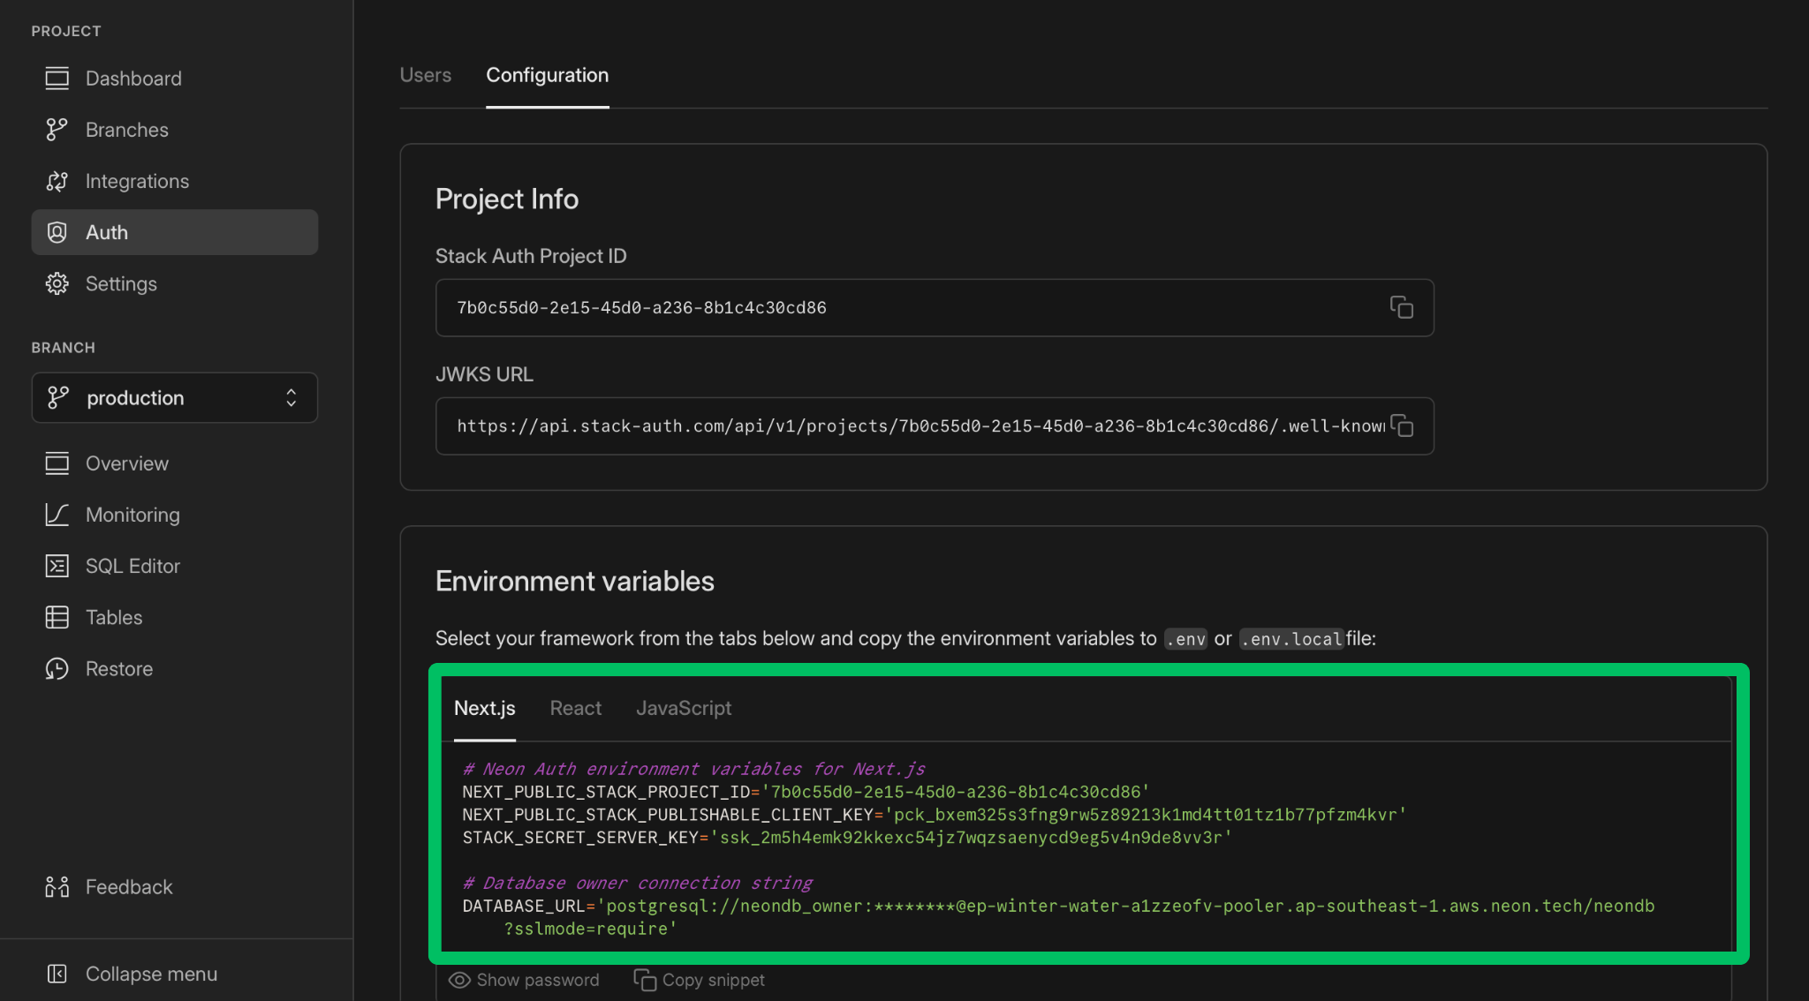Image resolution: width=1809 pixels, height=1001 pixels.
Task: Copy the JWKS URL
Action: [1402, 425]
